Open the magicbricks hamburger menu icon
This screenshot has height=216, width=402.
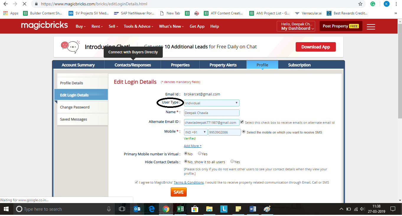click(371, 27)
